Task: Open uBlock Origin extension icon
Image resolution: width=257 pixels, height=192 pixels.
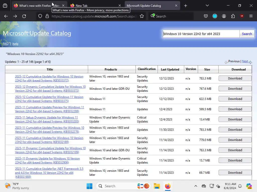Action: point(242,16)
